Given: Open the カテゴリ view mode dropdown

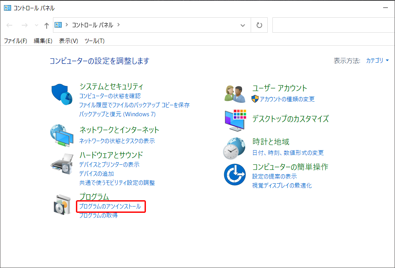Looking at the screenshot, I should [377, 61].
